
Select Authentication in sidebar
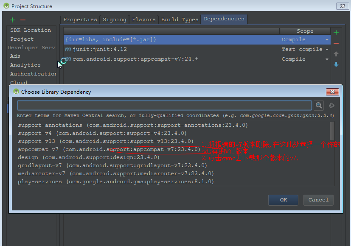point(33,74)
